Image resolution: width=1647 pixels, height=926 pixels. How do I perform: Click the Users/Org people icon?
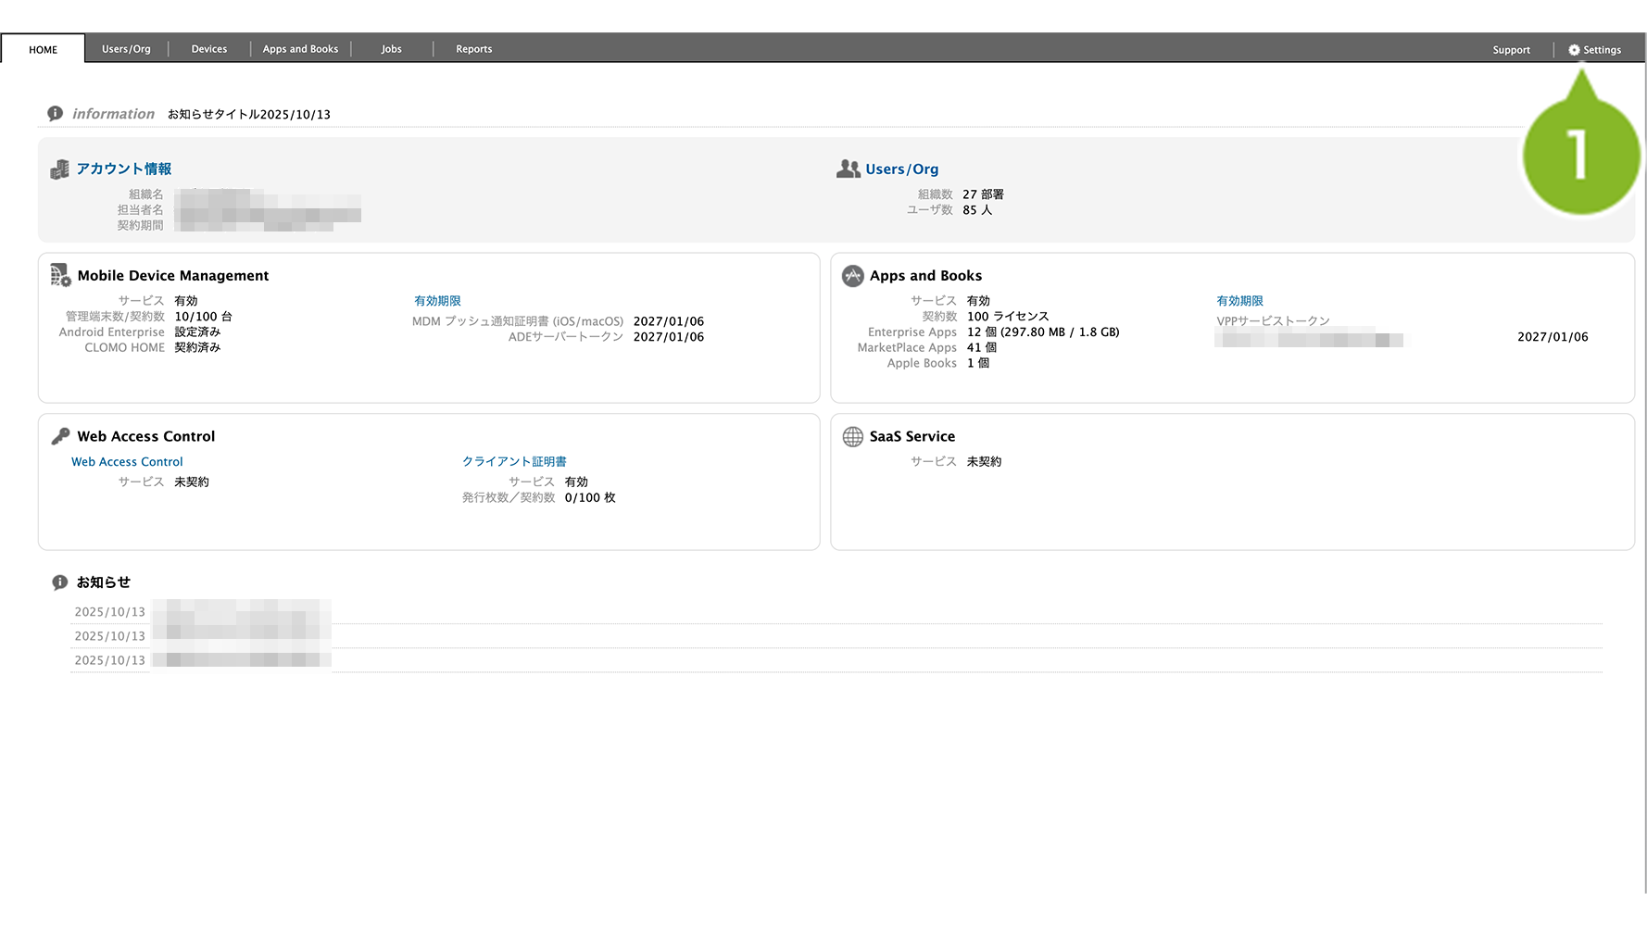coord(849,169)
